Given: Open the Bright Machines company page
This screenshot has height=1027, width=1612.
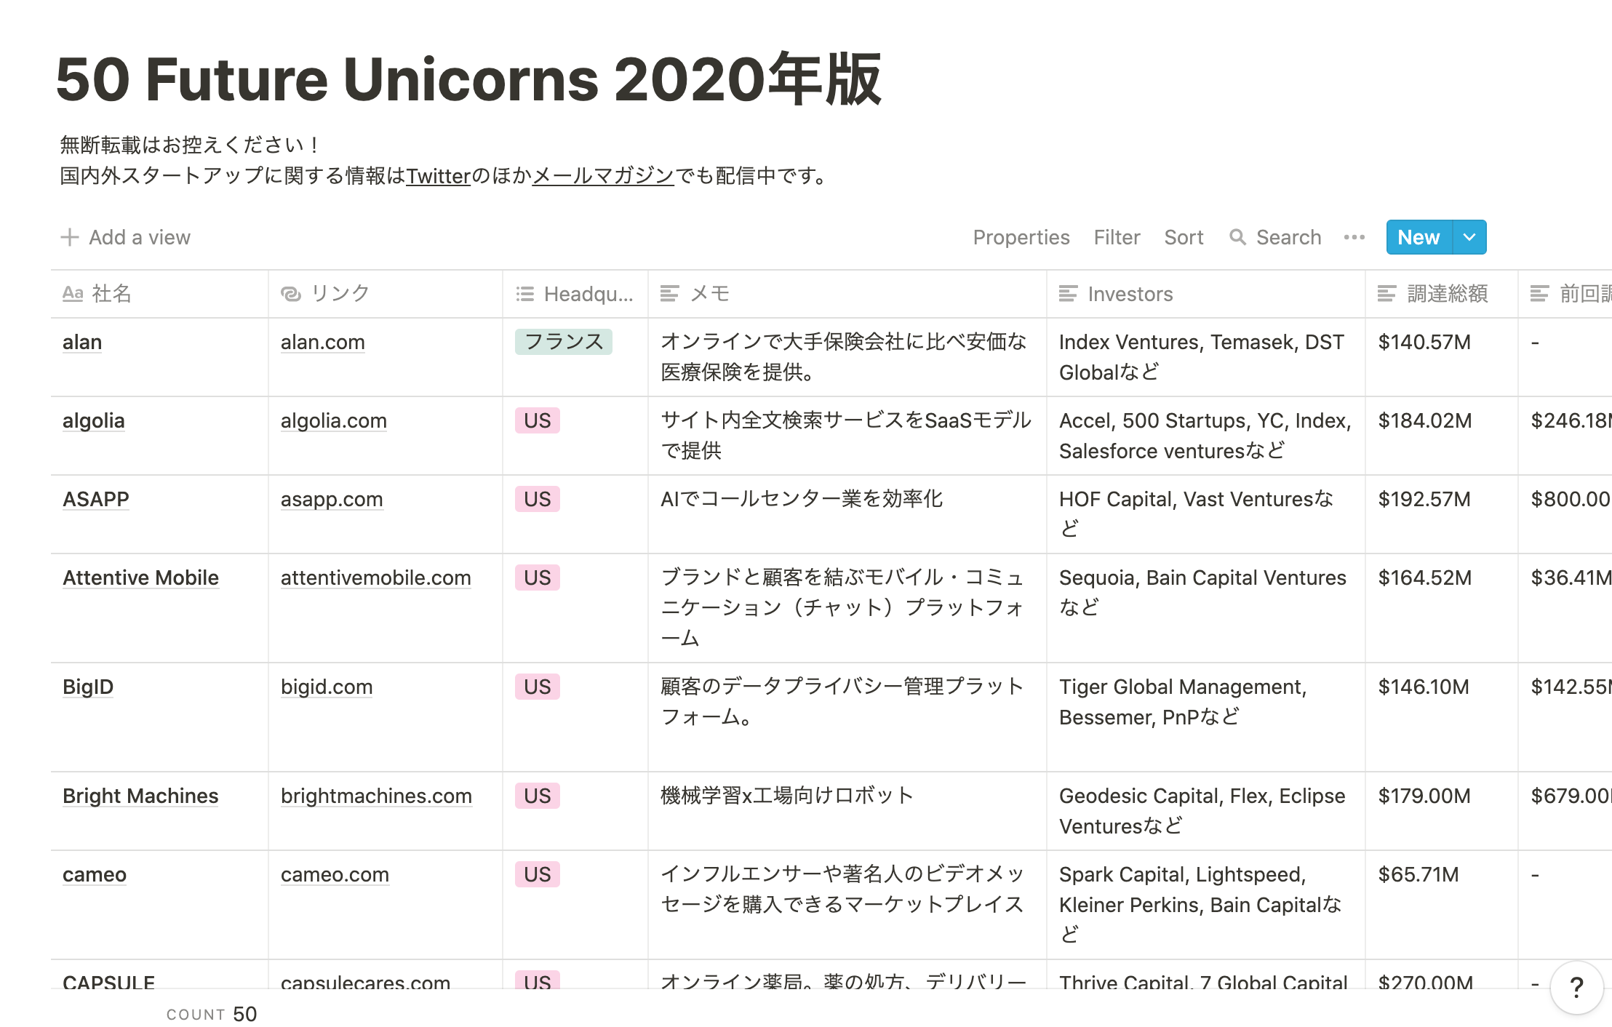Looking at the screenshot, I should pos(140,796).
